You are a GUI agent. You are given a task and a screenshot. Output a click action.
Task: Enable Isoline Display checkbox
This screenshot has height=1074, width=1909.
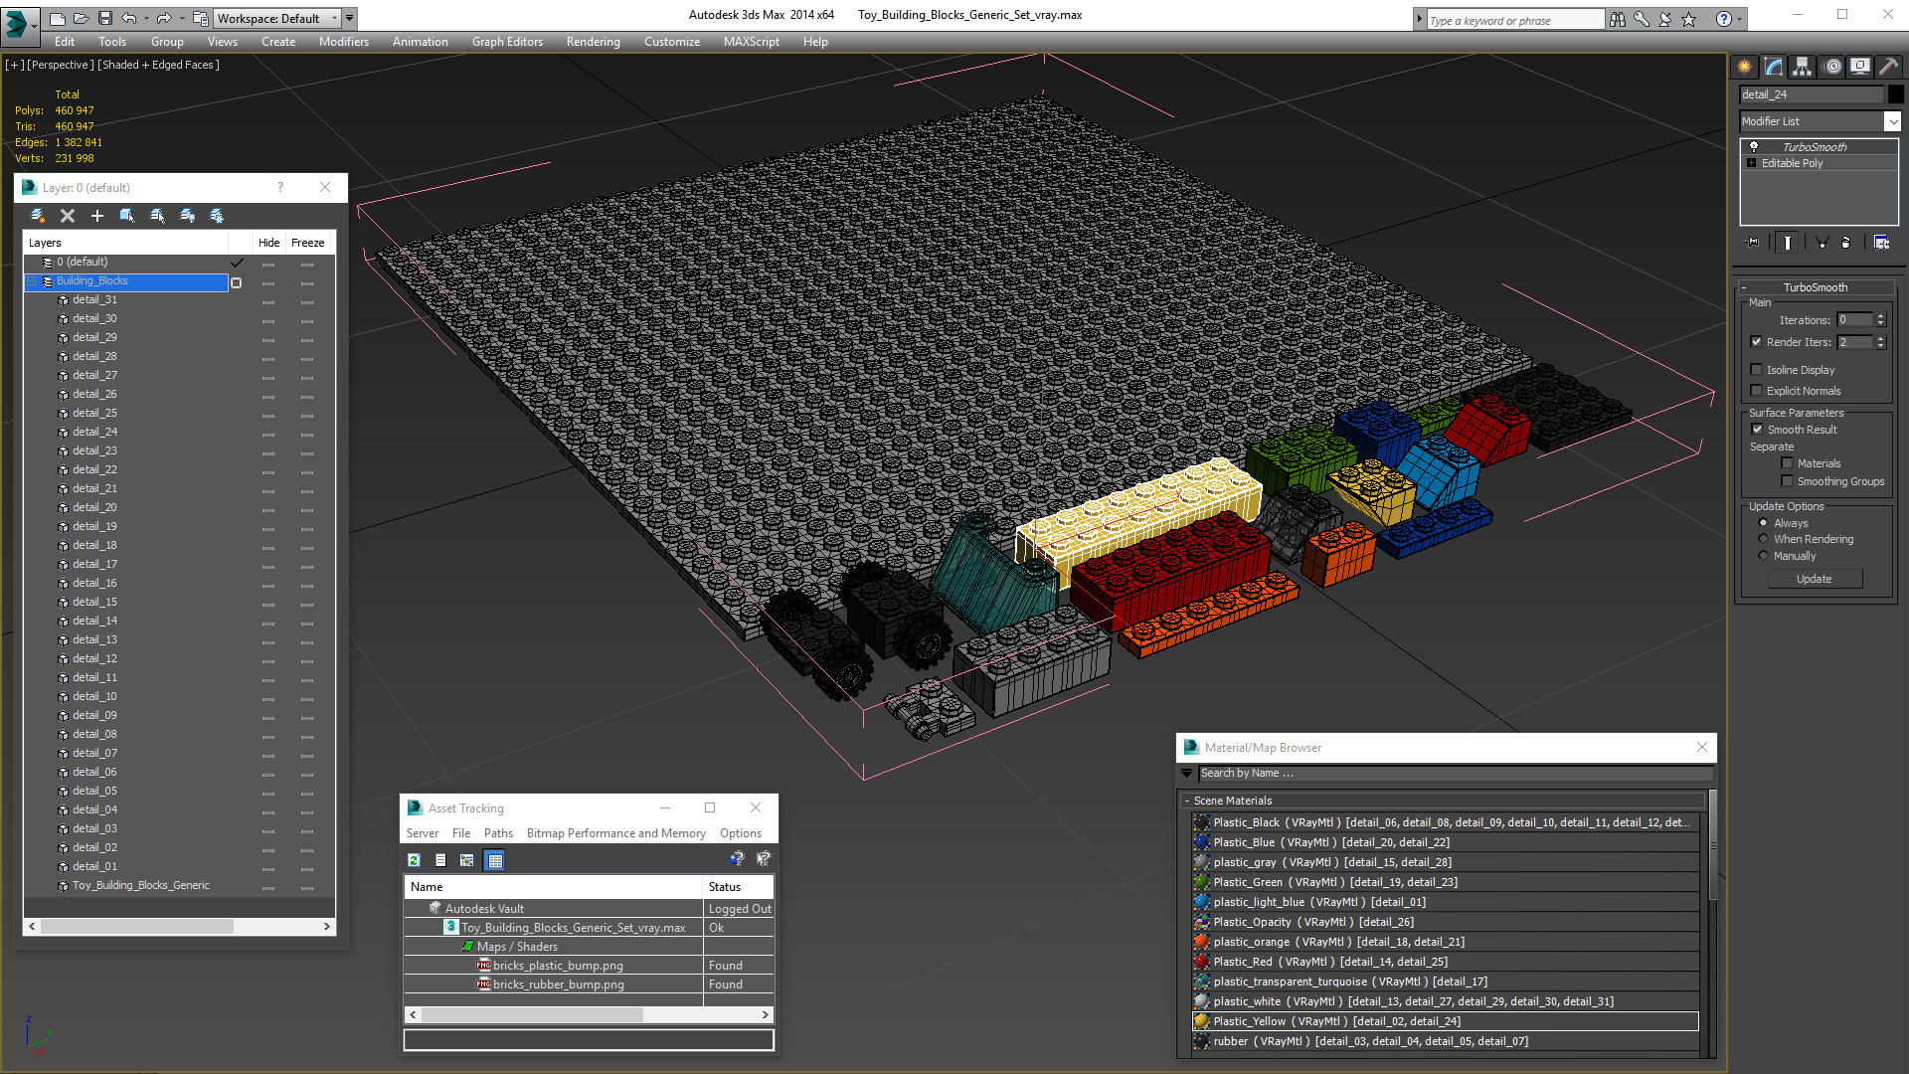[x=1757, y=370]
